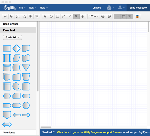The width and height of the screenshot is (150, 136).
Task: Select the Rectangle drawing tool
Action: pyautogui.click(x=57, y=16)
